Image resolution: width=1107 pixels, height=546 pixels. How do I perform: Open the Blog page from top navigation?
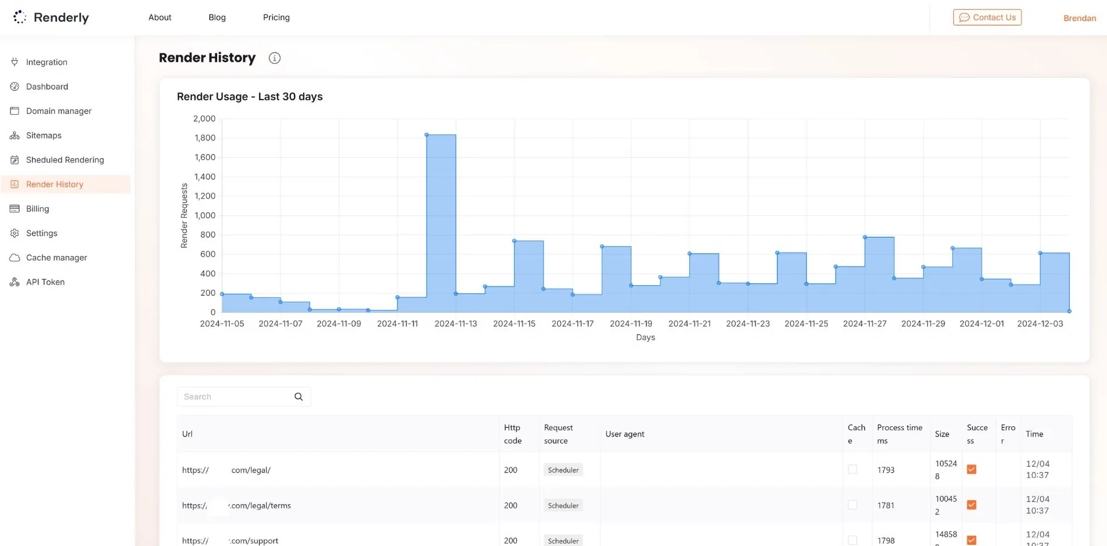click(217, 17)
